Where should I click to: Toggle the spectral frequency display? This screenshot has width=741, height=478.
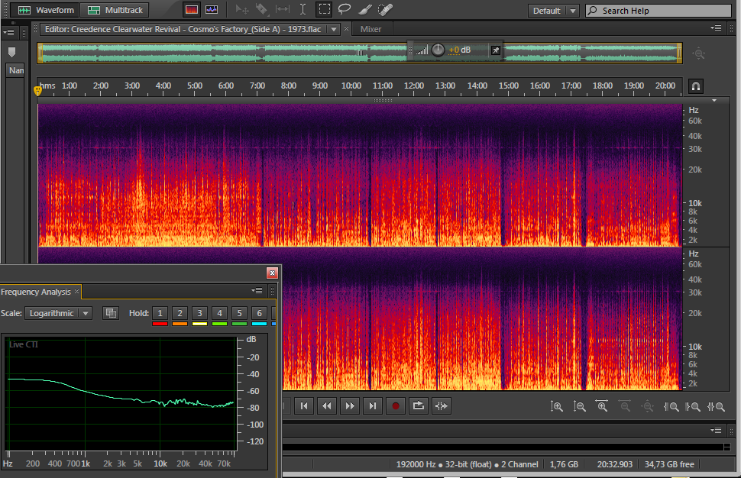(192, 10)
